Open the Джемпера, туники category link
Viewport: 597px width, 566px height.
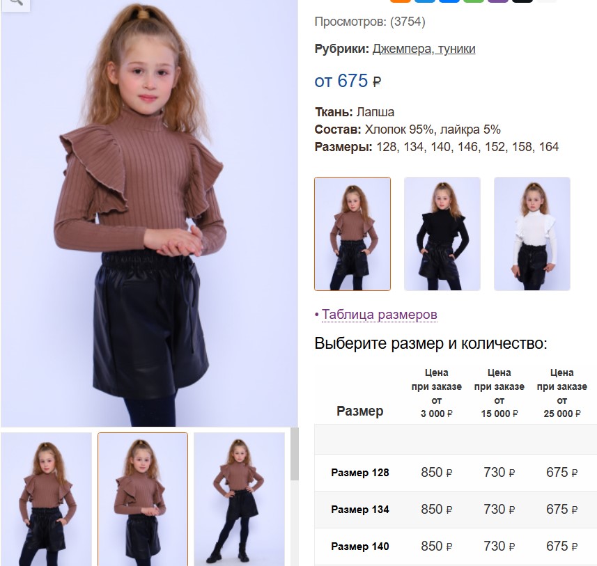[424, 49]
